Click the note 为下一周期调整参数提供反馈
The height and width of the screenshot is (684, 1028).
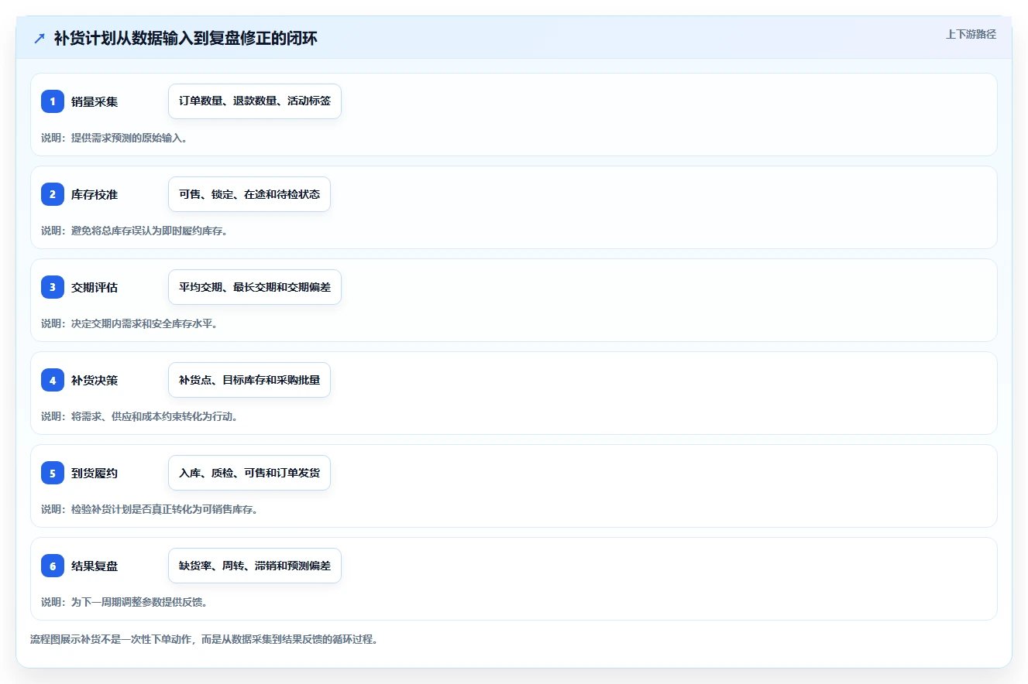(x=125, y=602)
